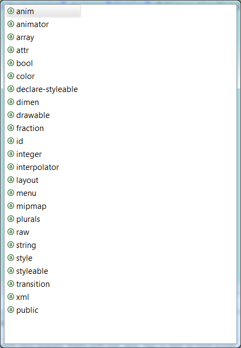The width and height of the screenshot is (241, 348).
Task: Choose the fraction entry
Action: click(30, 128)
